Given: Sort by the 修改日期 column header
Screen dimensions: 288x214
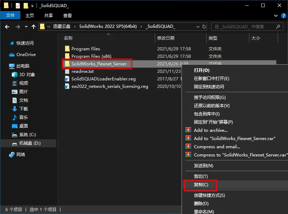Looking at the screenshot, I should tap(166, 38).
